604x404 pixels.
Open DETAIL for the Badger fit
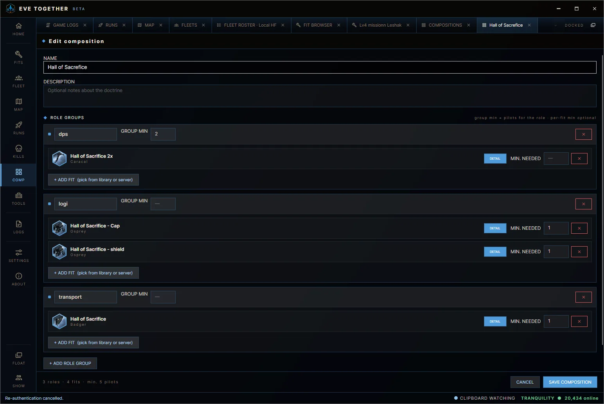pyautogui.click(x=495, y=321)
